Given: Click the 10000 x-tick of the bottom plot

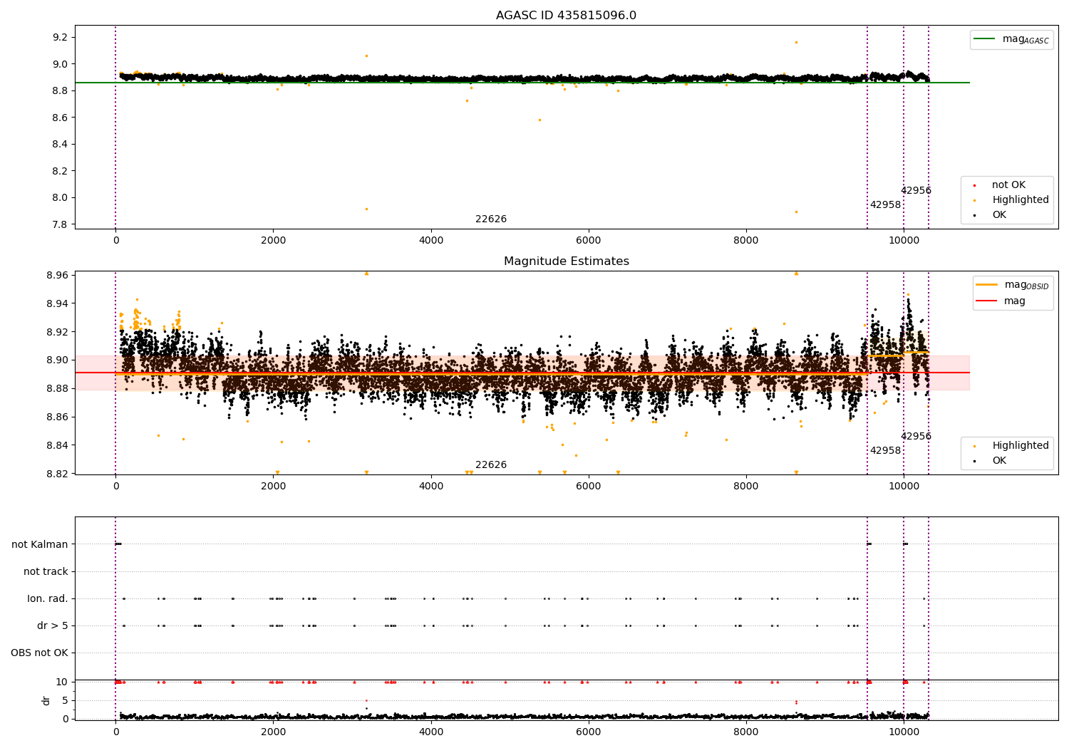Looking at the screenshot, I should 904,732.
